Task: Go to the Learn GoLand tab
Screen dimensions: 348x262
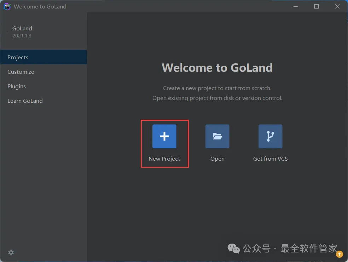Action: (x=43, y=101)
